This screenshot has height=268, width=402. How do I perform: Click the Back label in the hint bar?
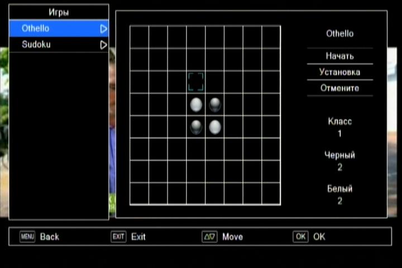pos(50,237)
